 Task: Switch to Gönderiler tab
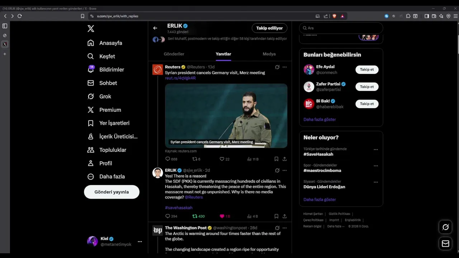point(174,54)
